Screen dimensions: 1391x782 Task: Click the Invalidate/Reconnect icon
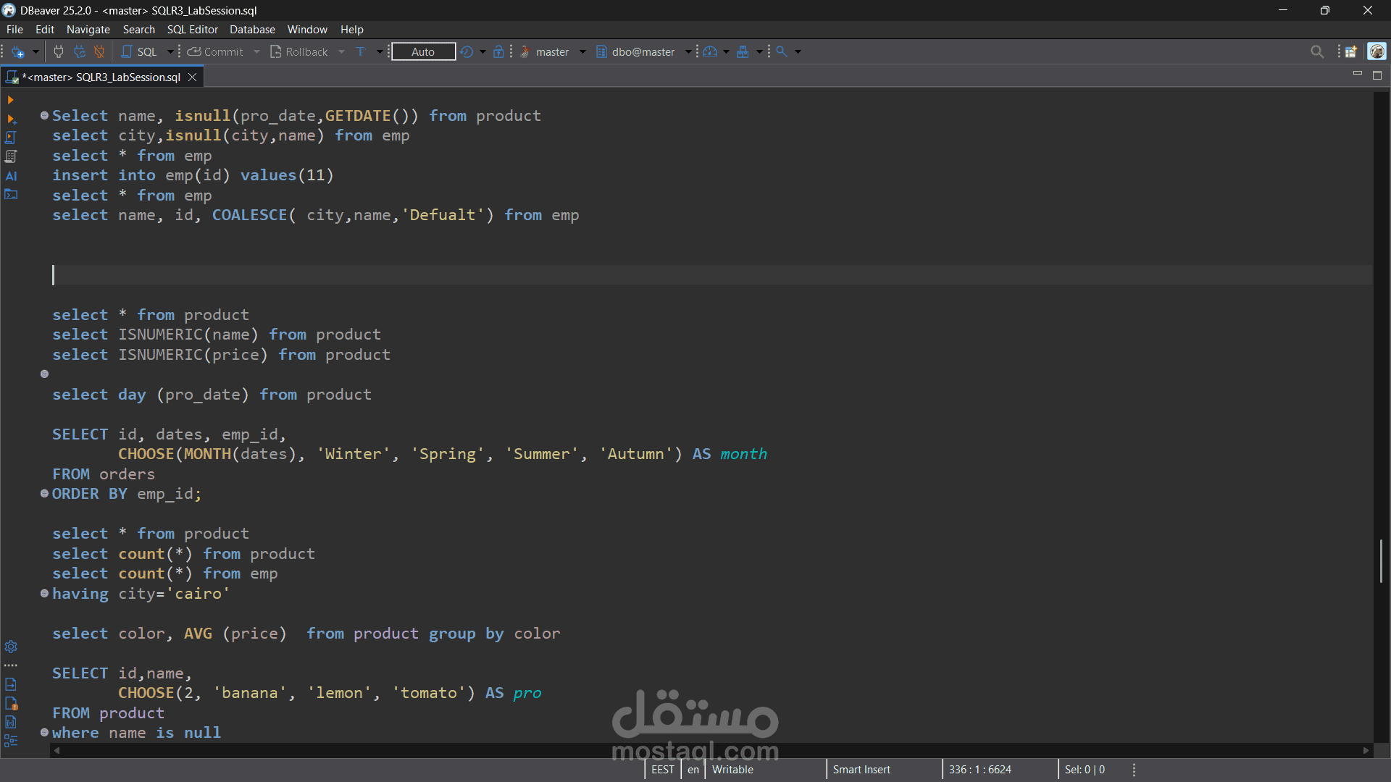(80, 52)
